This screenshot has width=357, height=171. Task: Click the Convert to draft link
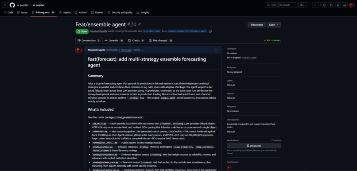249,58
